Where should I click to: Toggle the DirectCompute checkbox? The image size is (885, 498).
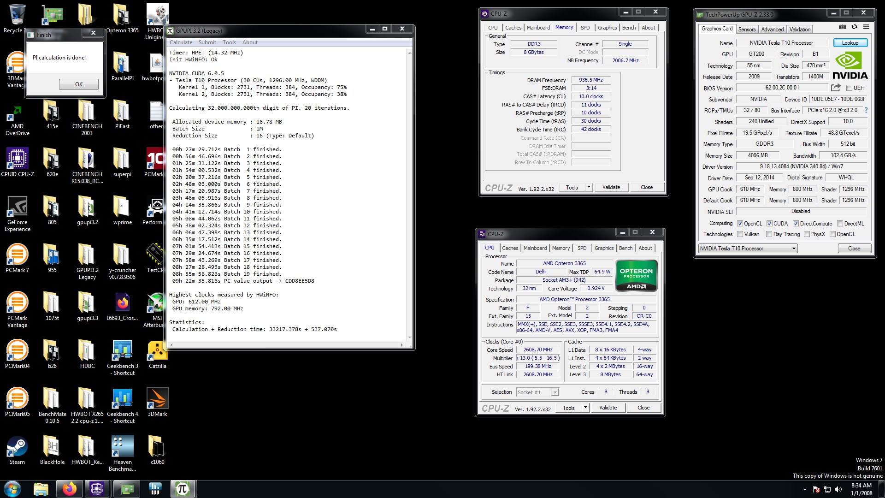tap(796, 224)
